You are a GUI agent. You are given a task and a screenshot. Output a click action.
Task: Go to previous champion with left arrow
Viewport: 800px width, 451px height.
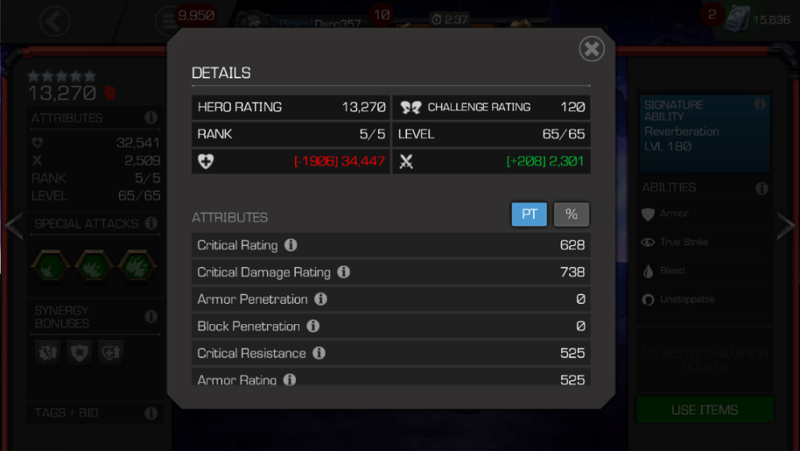[x=14, y=225]
